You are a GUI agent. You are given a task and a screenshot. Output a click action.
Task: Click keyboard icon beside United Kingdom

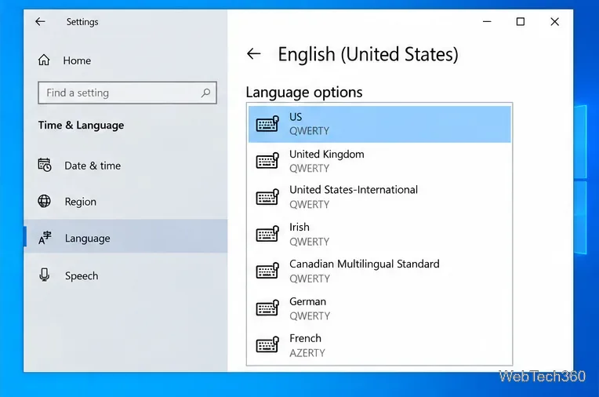click(x=267, y=161)
